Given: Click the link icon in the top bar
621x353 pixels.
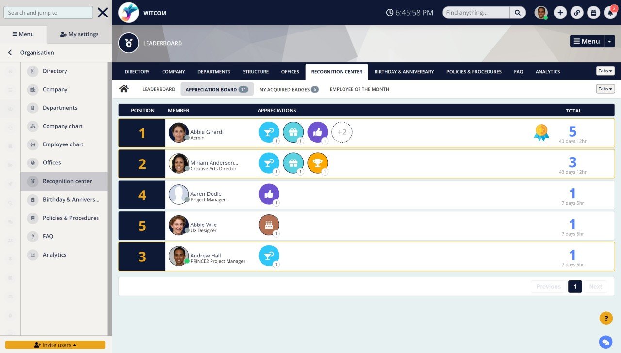Looking at the screenshot, I should tap(577, 12).
